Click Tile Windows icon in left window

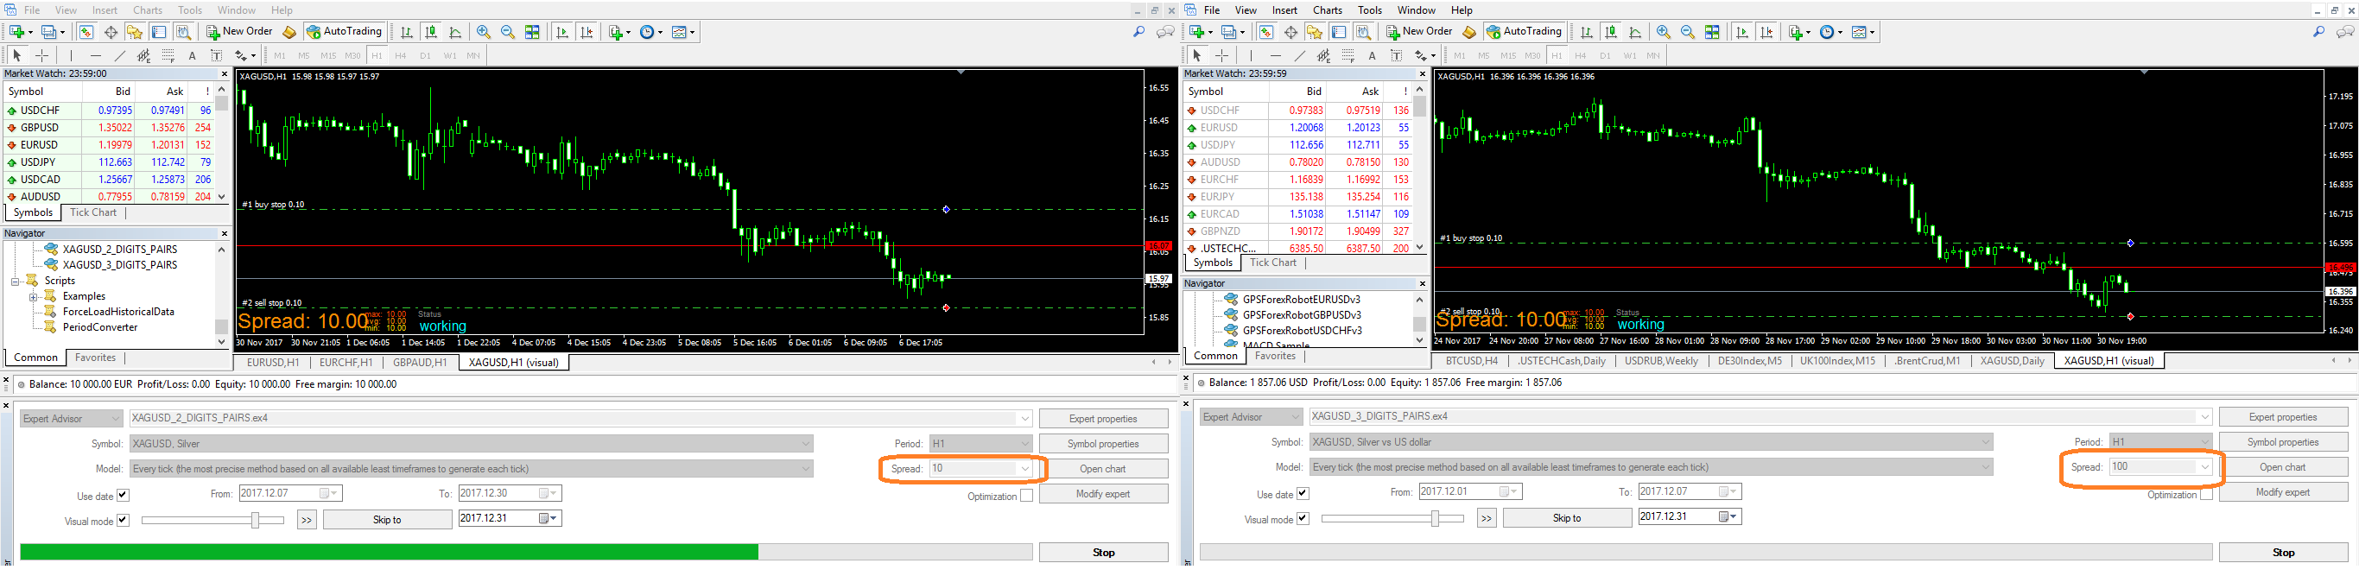(x=532, y=32)
